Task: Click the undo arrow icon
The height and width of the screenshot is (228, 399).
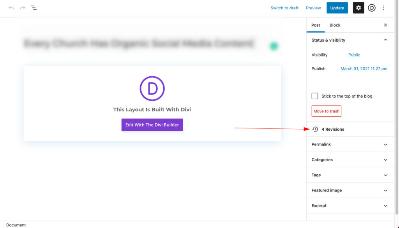Action: click(x=11, y=8)
